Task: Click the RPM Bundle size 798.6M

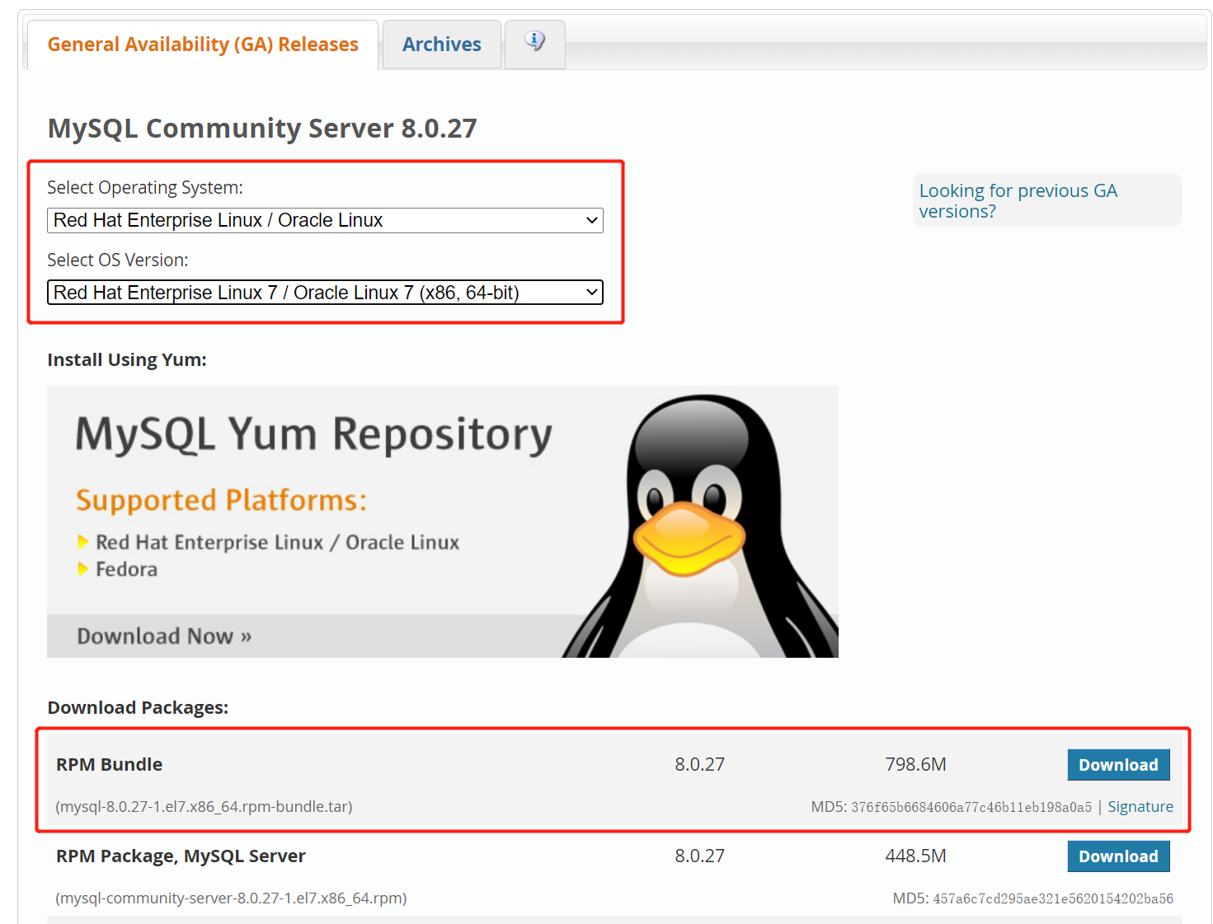Action: coord(915,764)
